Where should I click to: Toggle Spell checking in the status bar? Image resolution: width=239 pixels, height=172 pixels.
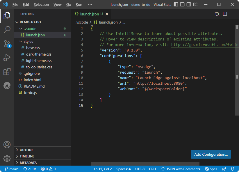[211, 169]
